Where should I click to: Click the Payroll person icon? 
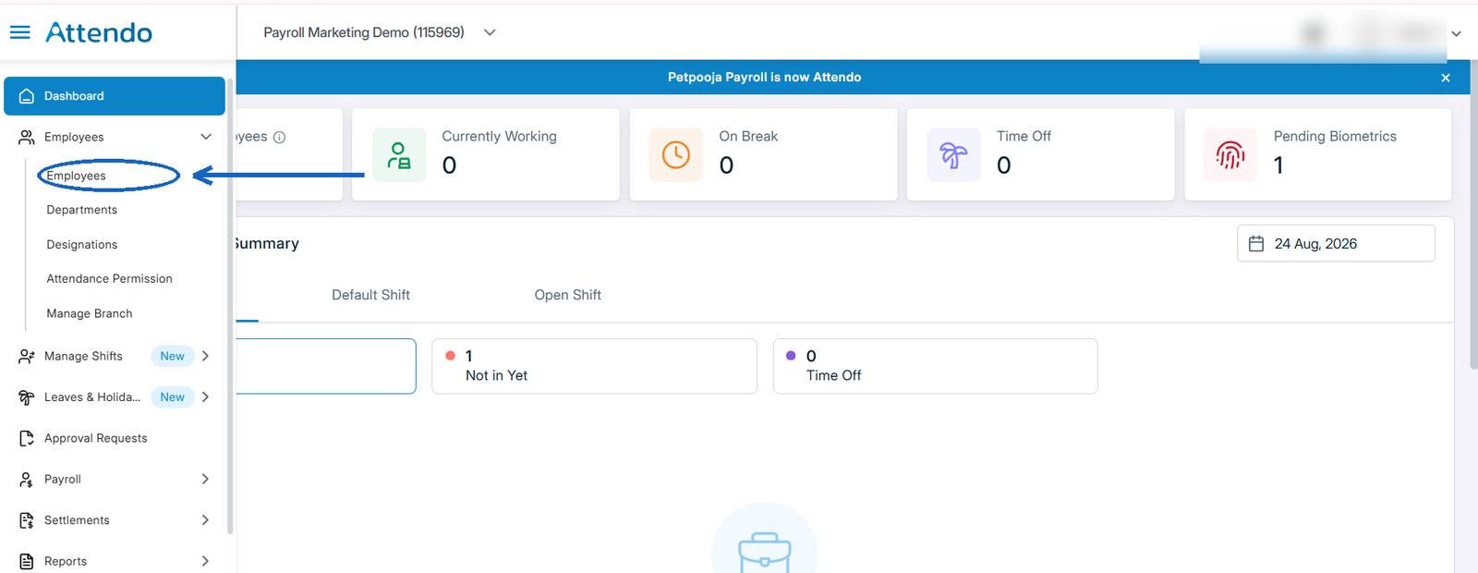[27, 480]
